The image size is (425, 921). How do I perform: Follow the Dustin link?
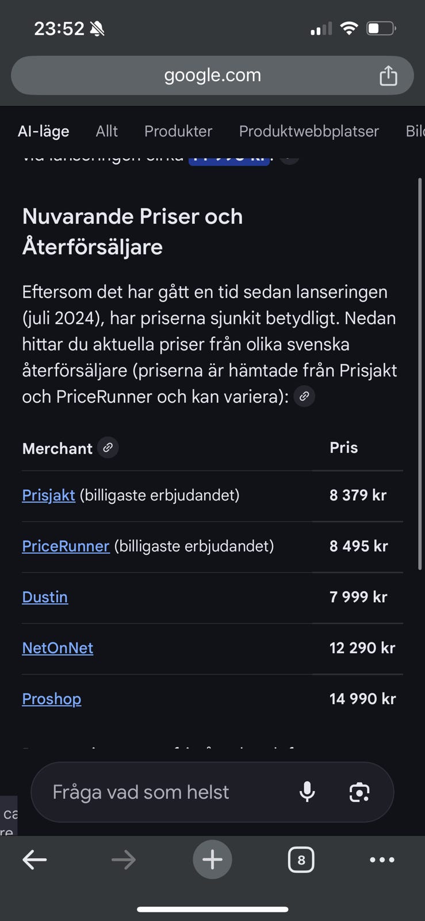click(45, 597)
